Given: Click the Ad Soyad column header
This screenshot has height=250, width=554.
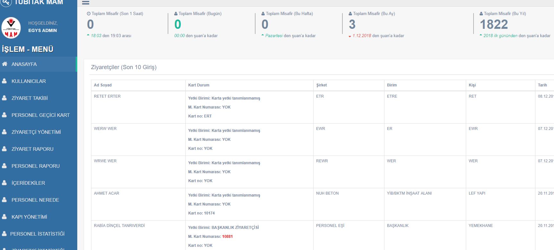Looking at the screenshot, I should [103, 85].
